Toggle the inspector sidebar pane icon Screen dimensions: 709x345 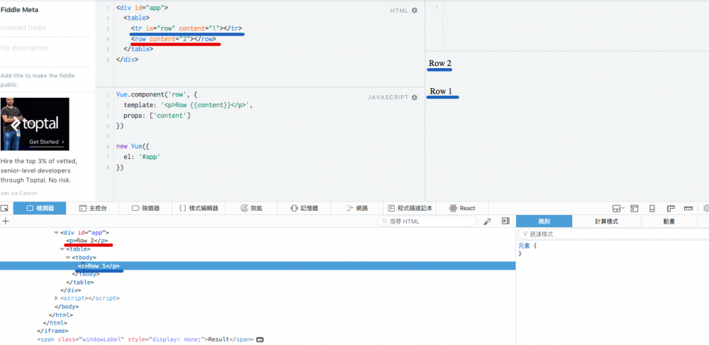[x=506, y=221]
